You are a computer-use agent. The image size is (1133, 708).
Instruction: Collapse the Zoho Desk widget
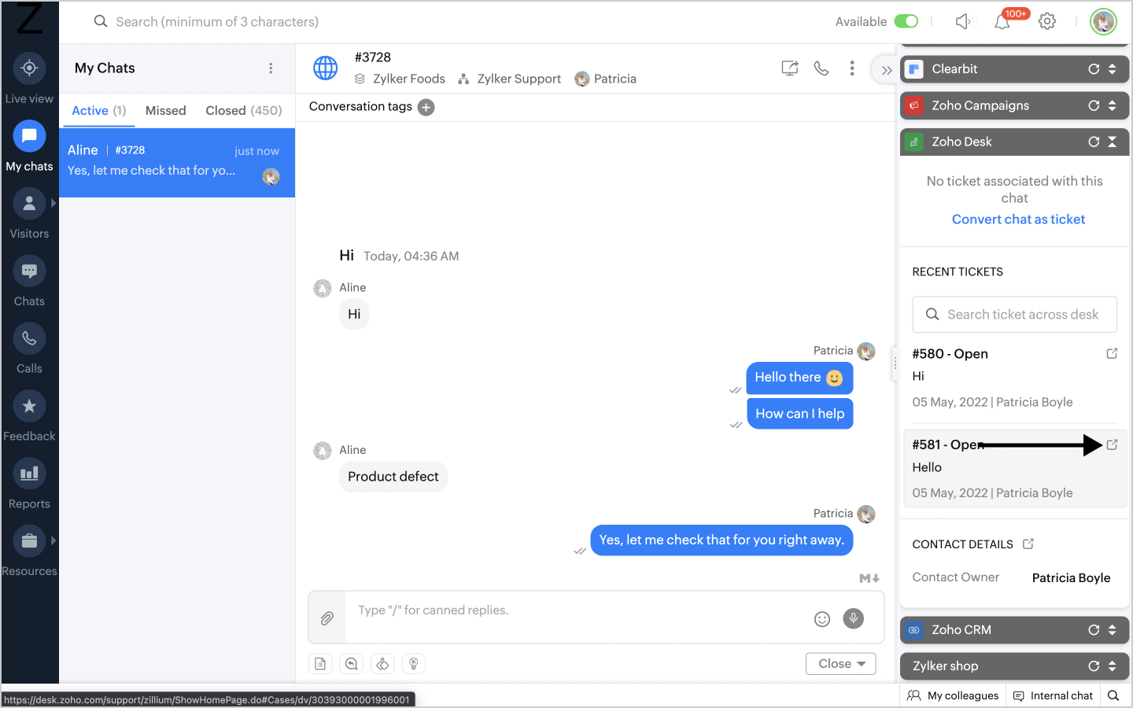click(x=1112, y=142)
